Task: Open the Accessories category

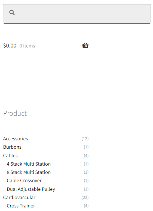Action: (16, 139)
